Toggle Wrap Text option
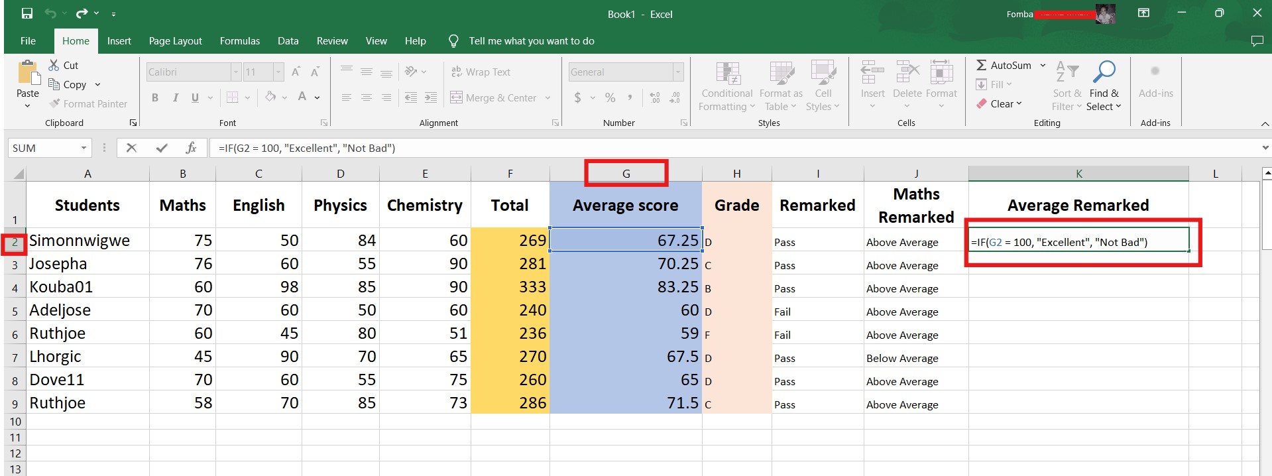Image resolution: width=1272 pixels, height=476 pixels. [481, 72]
